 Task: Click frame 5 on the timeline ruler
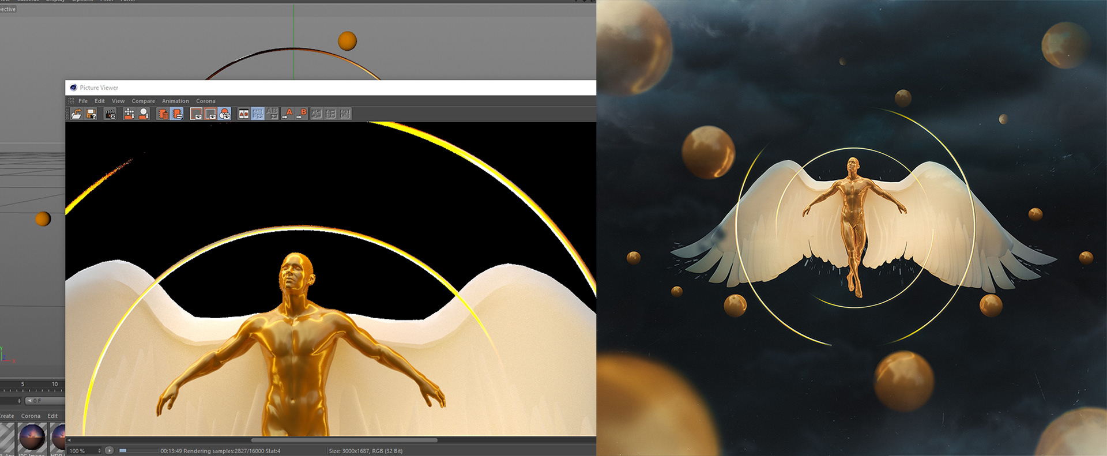22,384
